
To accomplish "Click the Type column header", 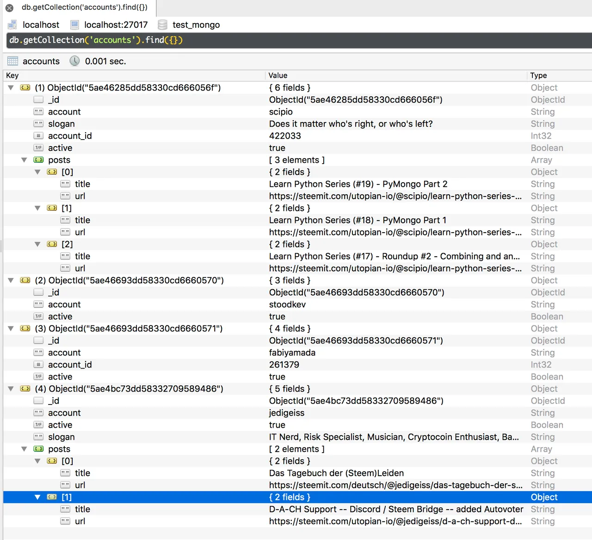I will [x=560, y=75].
